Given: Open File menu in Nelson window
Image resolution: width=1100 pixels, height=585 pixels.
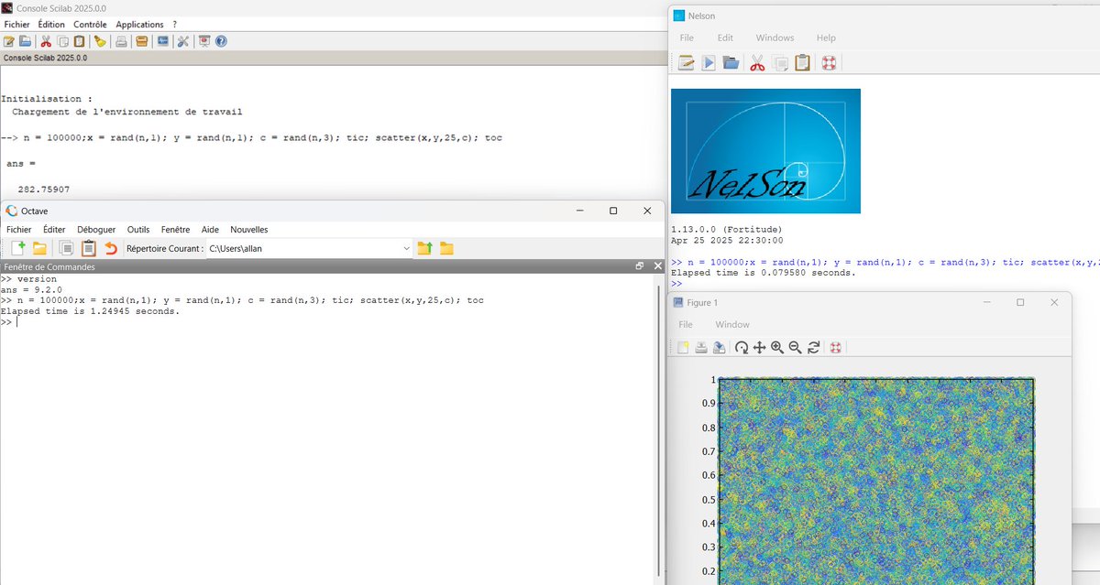Looking at the screenshot, I should (687, 38).
